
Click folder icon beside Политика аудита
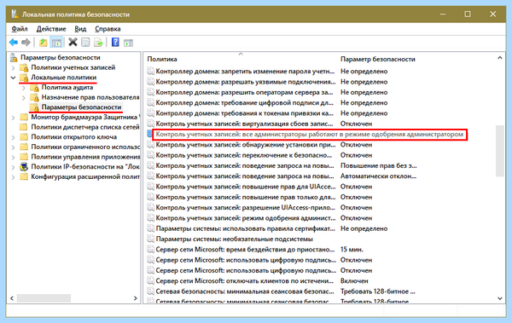34,88
